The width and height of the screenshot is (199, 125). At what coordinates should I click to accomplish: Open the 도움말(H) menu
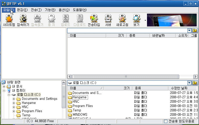point(80,10)
